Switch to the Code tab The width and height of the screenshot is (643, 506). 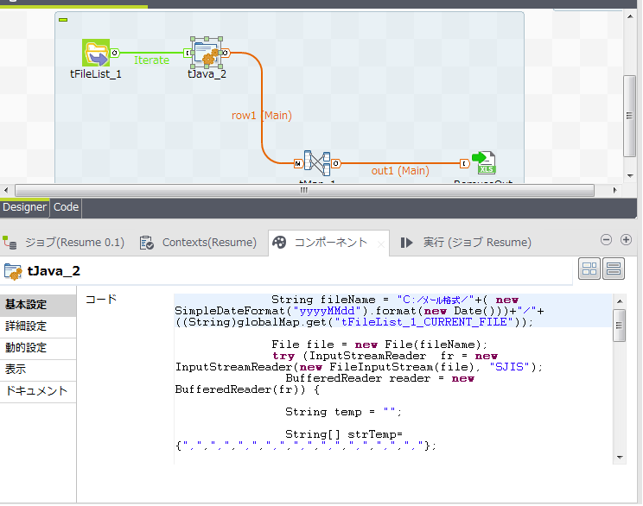click(x=66, y=207)
